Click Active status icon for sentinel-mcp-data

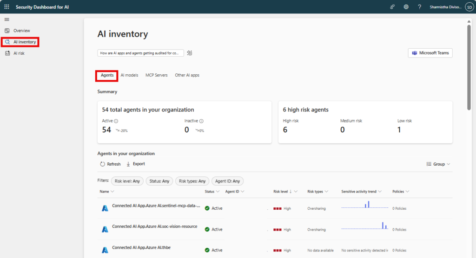207,208
